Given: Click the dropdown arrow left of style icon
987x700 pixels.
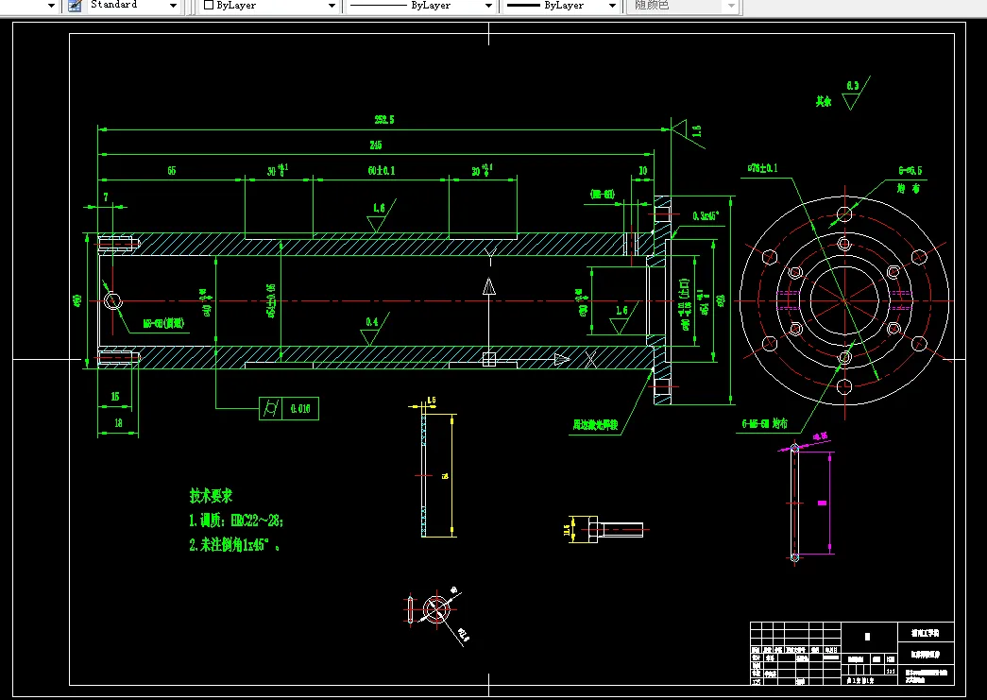Looking at the screenshot, I should 52,6.
